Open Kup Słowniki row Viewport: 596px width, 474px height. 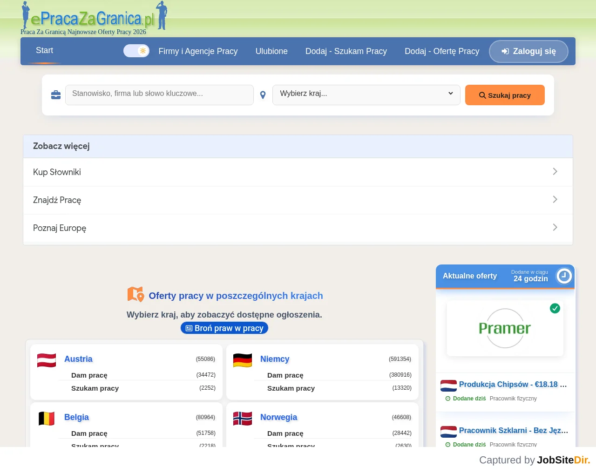[298, 172]
